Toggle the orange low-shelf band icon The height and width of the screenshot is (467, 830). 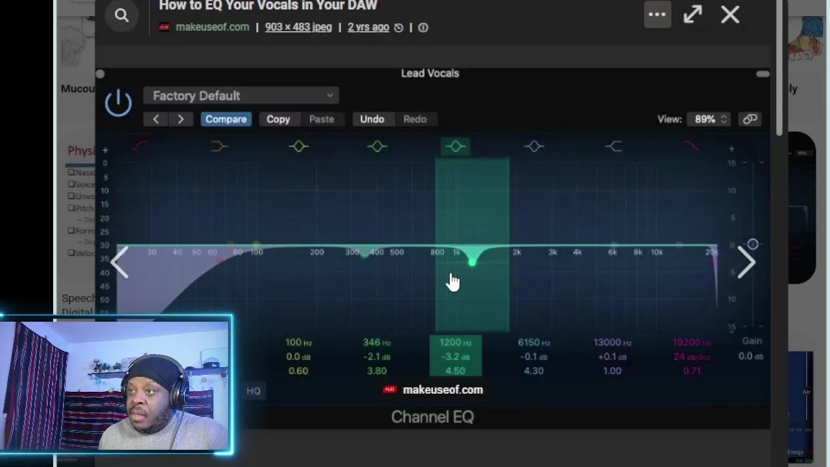click(x=220, y=147)
